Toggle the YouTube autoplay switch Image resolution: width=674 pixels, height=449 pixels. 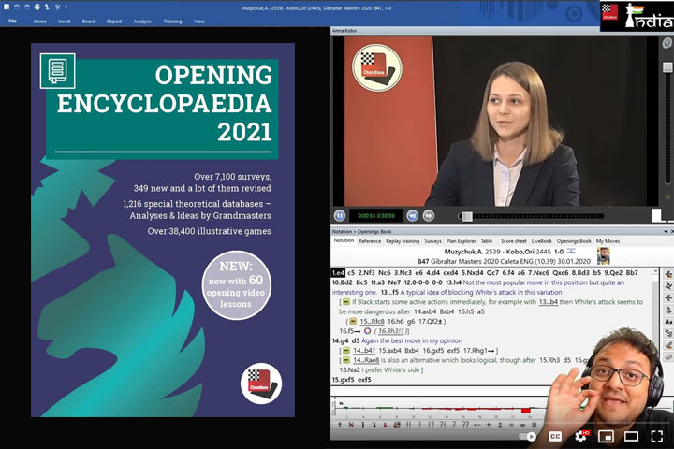[530, 436]
